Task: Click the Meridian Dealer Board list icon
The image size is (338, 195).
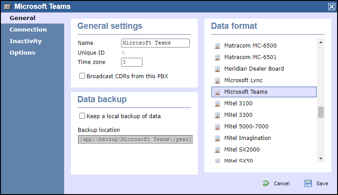Action: pos(217,69)
